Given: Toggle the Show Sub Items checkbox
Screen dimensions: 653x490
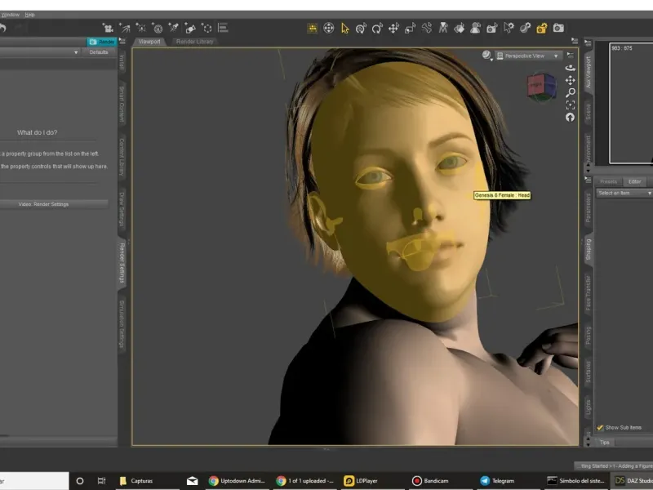Looking at the screenshot, I should [600, 427].
